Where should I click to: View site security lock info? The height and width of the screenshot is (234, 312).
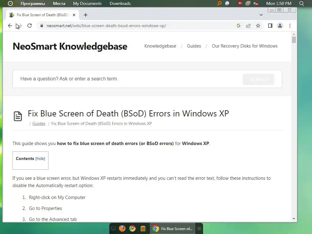click(x=41, y=26)
